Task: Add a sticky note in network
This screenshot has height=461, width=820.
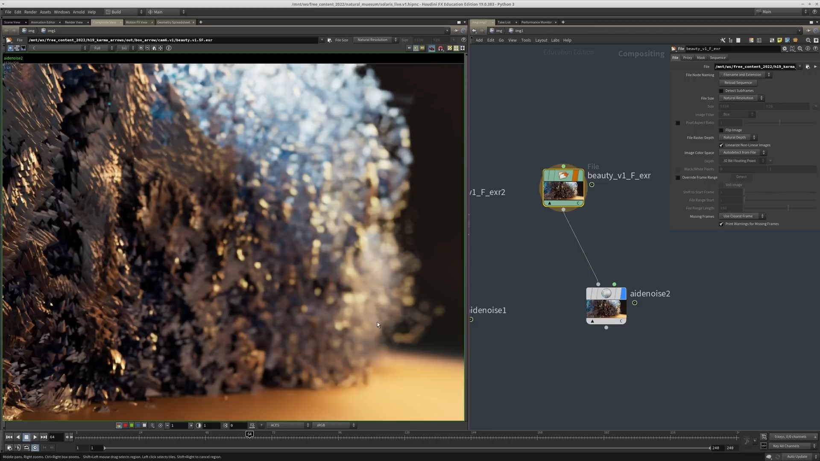Action: pos(779,40)
